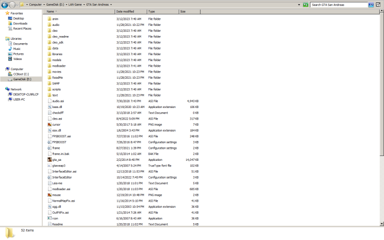Open dropdown arrow after LAN Game breadcrumb

(x=84, y=5)
